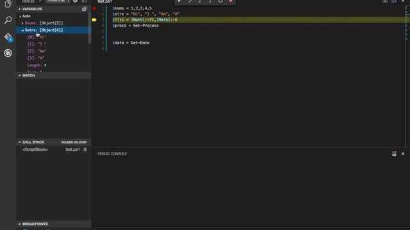The width and height of the screenshot is (410, 230).
Task: Select variable entry [3]: "A"
Action: click(54, 58)
